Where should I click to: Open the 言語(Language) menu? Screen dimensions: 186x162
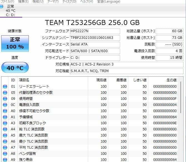(x=109, y=2)
